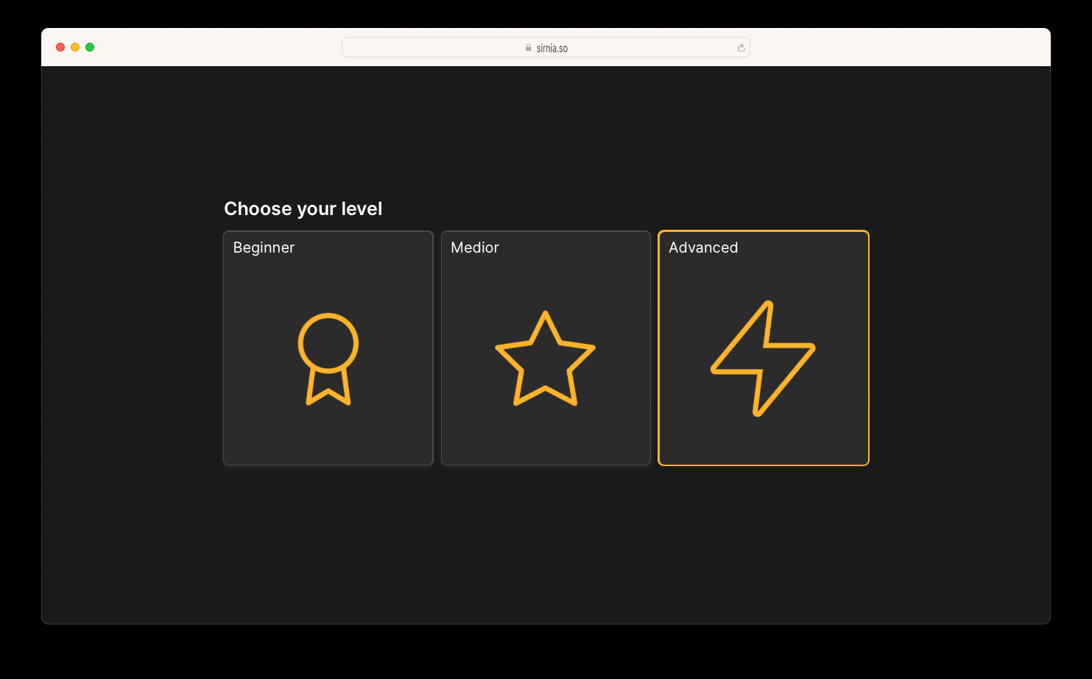Click the Beginner card label
Viewport: 1092px width, 679px height.
click(x=264, y=247)
